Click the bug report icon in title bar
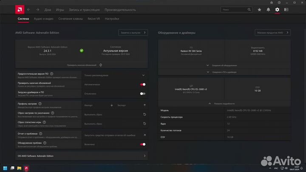Screen dimensions: 306x172 (272, 3)
